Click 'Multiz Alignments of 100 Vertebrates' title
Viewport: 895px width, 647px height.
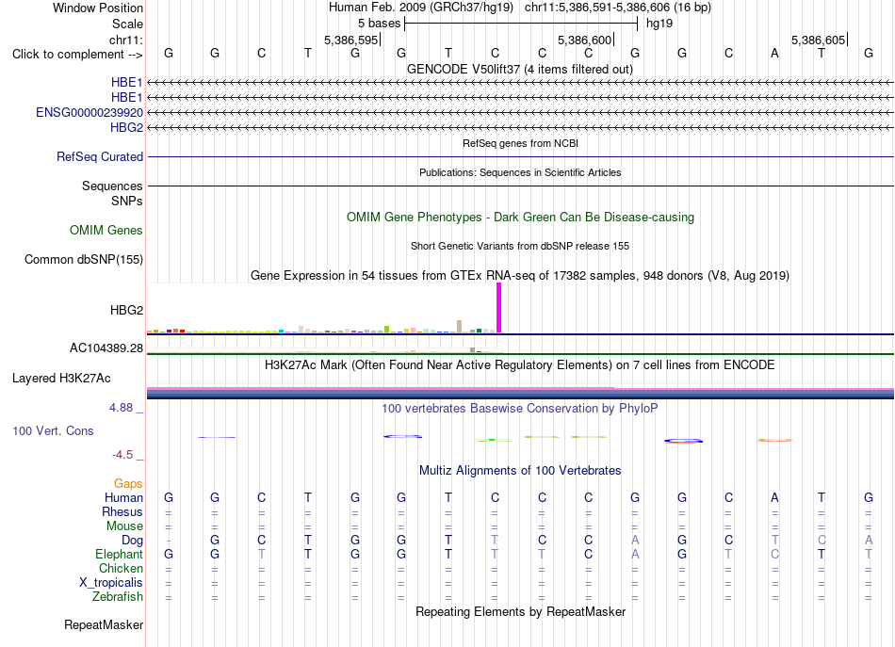[520, 470]
